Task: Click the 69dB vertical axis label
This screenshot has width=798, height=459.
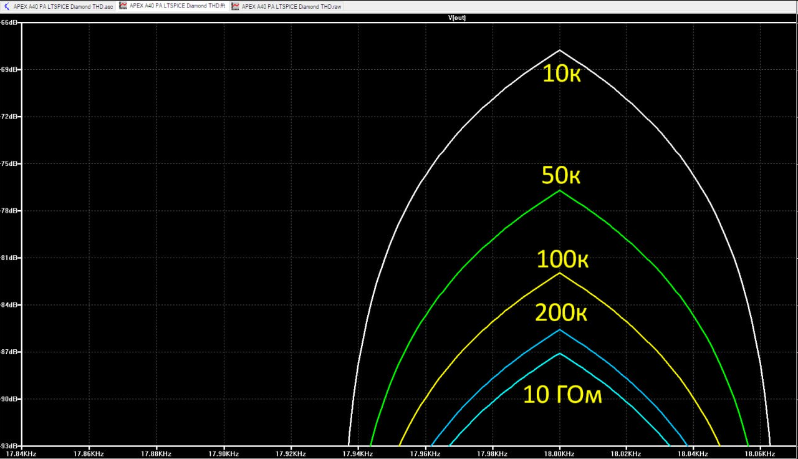Action: (9, 69)
